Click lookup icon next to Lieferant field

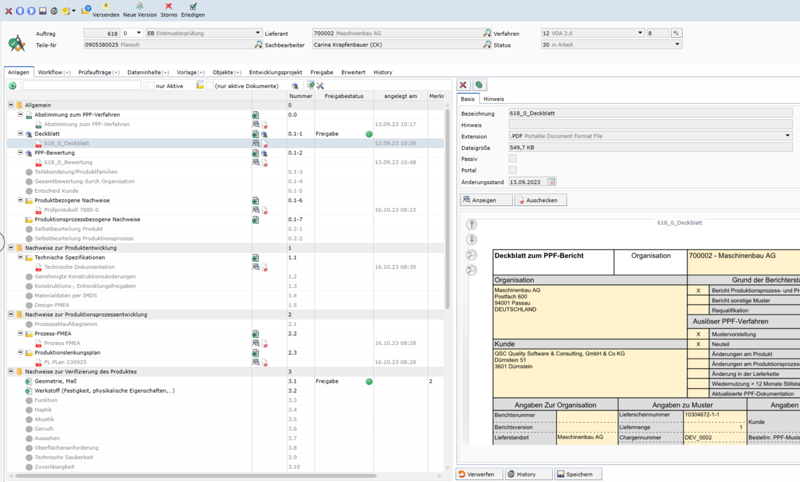[487, 33]
